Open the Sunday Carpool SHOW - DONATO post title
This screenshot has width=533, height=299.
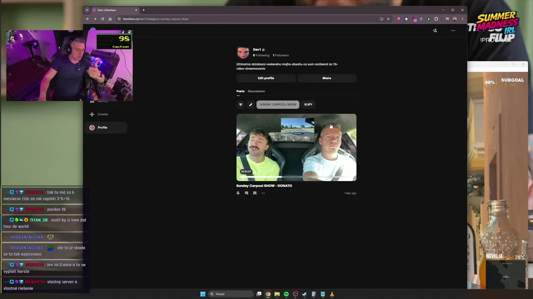[x=264, y=186]
